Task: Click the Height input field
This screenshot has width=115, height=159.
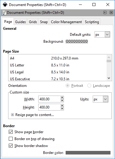Action: pos(49,107)
